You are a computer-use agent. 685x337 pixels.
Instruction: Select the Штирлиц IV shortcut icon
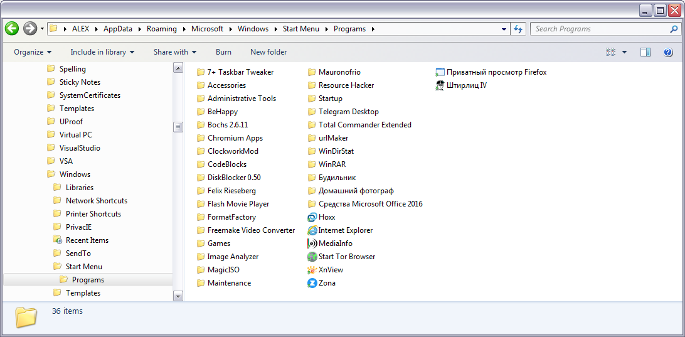click(x=440, y=85)
